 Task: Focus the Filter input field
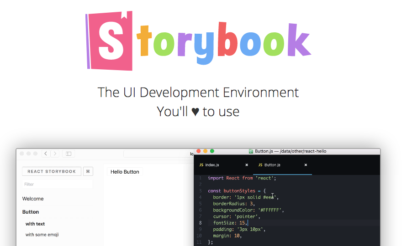tap(58, 184)
